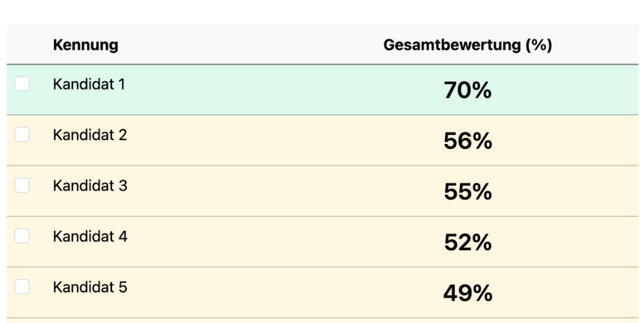640x323 pixels.
Task: Toggle the Kandidat 5 checkbox
Action: [22, 287]
